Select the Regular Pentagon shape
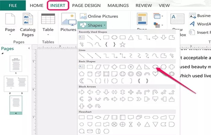This screenshot has height=135, width=211. coord(82,74)
